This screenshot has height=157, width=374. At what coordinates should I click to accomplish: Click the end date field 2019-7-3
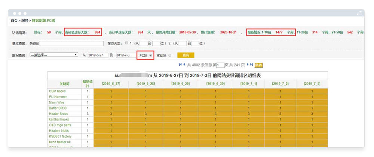pos(126,55)
